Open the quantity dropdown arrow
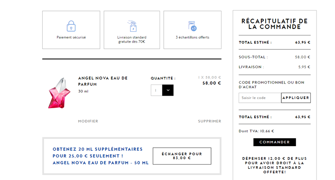 168,90
